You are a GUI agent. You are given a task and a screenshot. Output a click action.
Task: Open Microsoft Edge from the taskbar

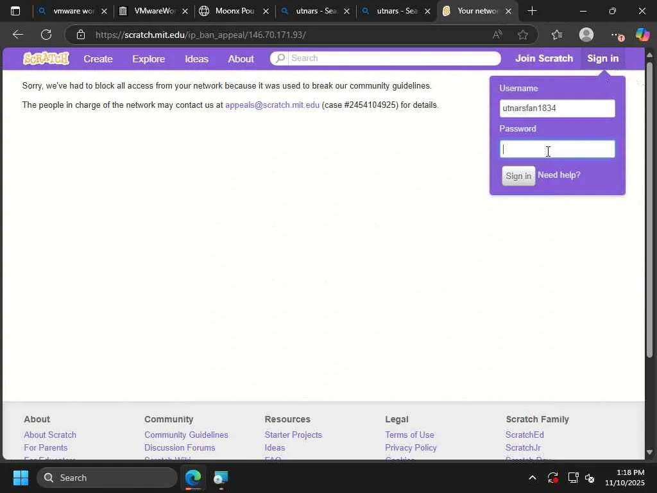(193, 478)
